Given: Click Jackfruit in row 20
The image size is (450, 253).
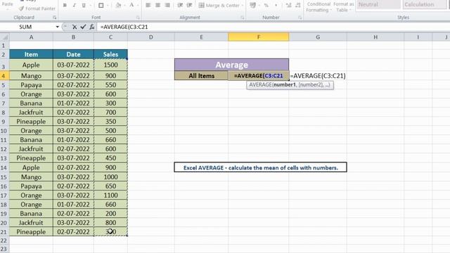Looking at the screenshot, I should coord(31,223).
